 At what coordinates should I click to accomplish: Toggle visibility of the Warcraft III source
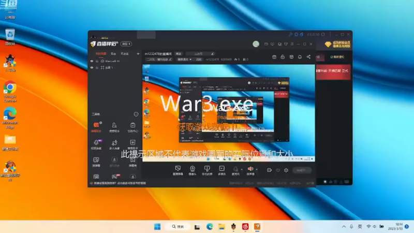pos(92,61)
